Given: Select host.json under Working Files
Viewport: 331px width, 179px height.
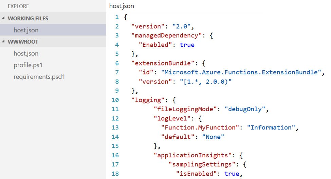Looking at the screenshot, I should pyautogui.click(x=26, y=30).
